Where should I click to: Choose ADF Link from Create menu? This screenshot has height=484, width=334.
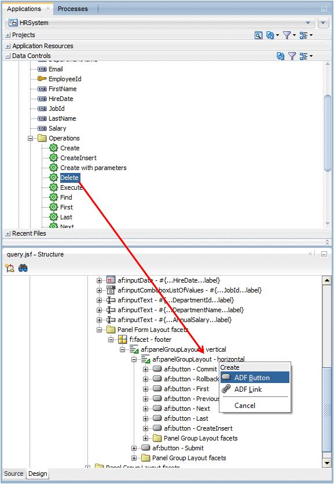pyautogui.click(x=255, y=389)
